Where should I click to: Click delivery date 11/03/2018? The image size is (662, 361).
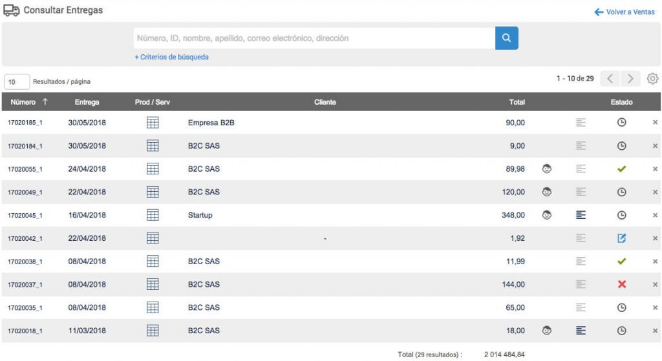87,331
